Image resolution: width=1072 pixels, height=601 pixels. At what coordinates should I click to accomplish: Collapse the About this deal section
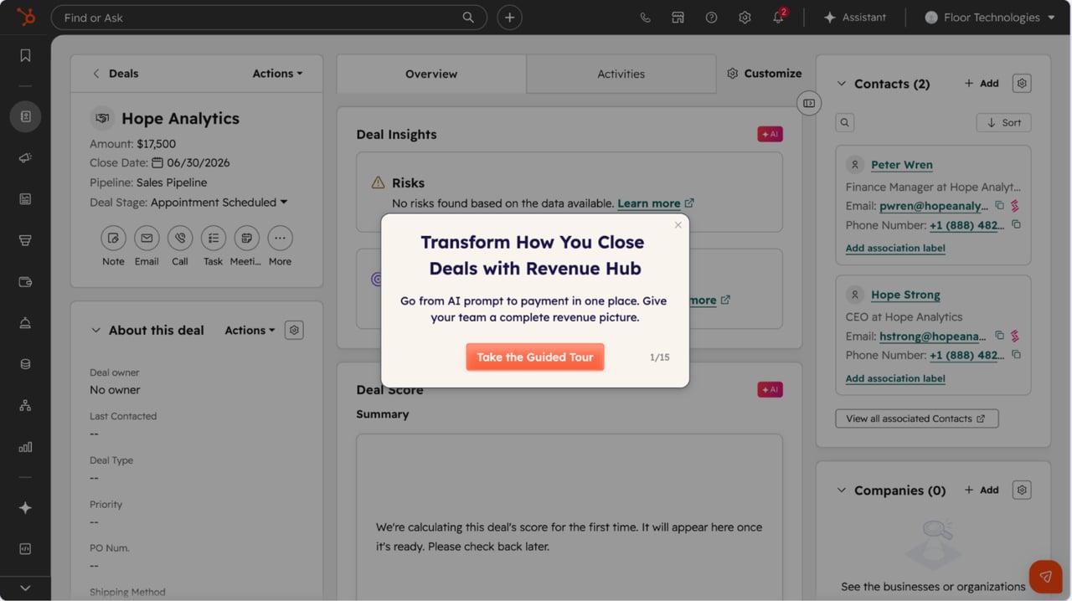click(95, 331)
